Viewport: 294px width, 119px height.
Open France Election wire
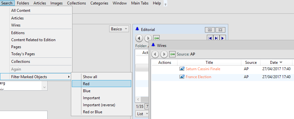click(x=198, y=77)
